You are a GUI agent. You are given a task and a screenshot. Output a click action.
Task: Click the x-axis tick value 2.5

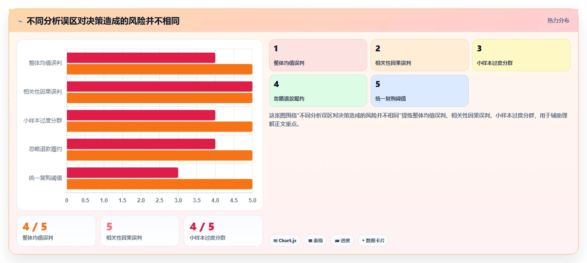pos(159,200)
